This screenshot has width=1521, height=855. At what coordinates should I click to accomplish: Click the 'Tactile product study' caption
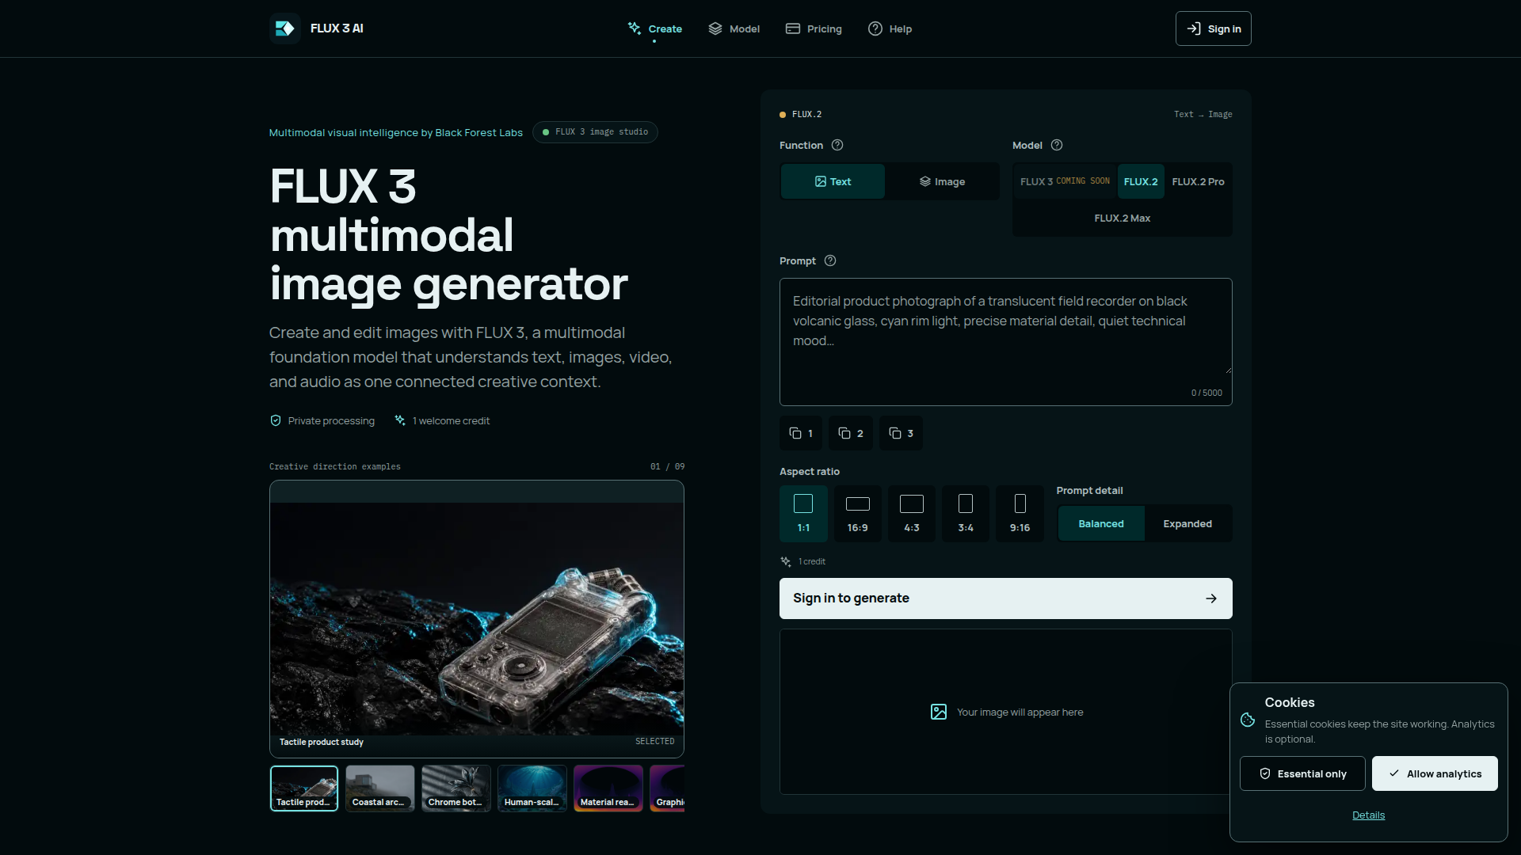click(321, 742)
